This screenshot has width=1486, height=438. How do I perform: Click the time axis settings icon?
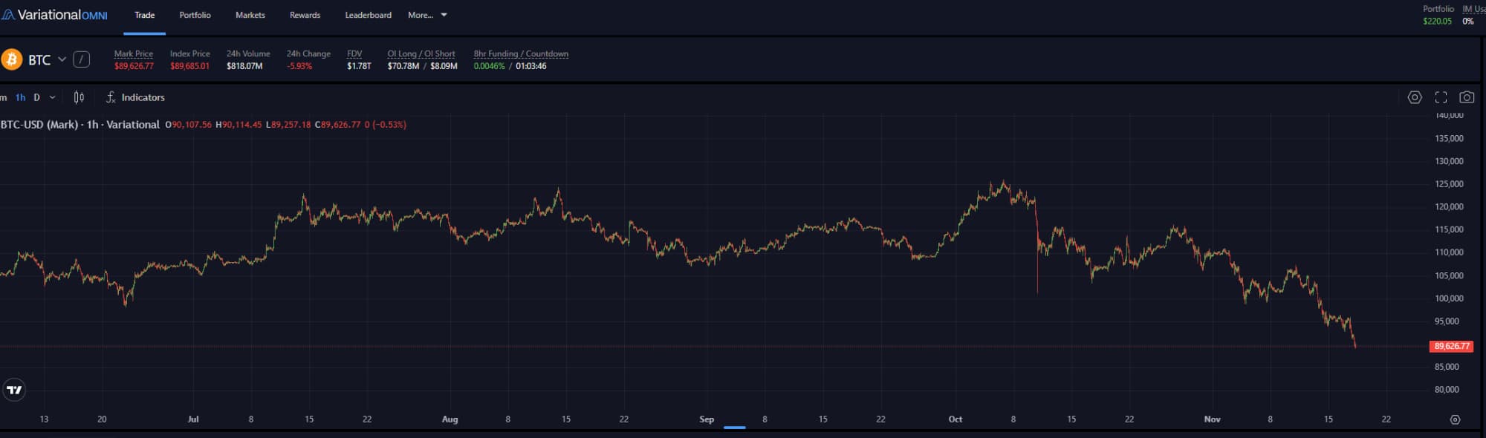pos(1455,419)
